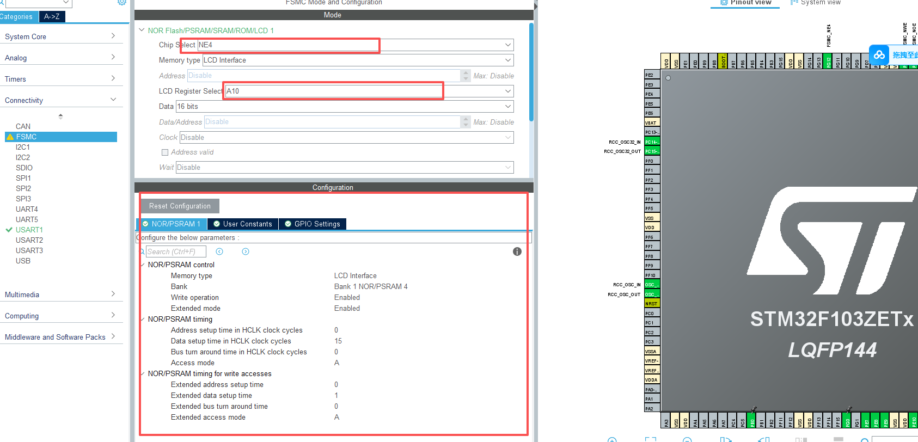This screenshot has height=442, width=918.
Task: Collapse NOR/PSRAM control group
Action: tap(142, 265)
